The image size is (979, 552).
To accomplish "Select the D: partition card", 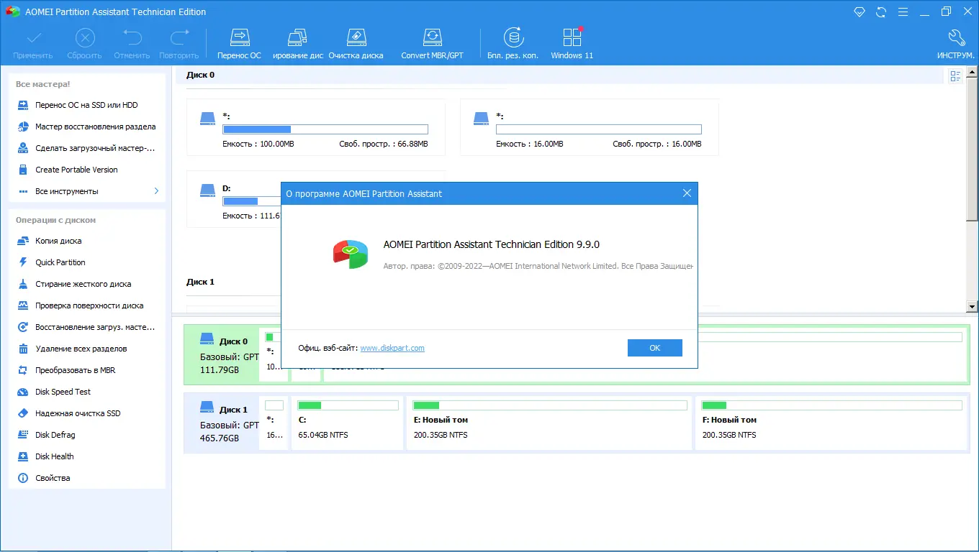I will tap(233, 200).
